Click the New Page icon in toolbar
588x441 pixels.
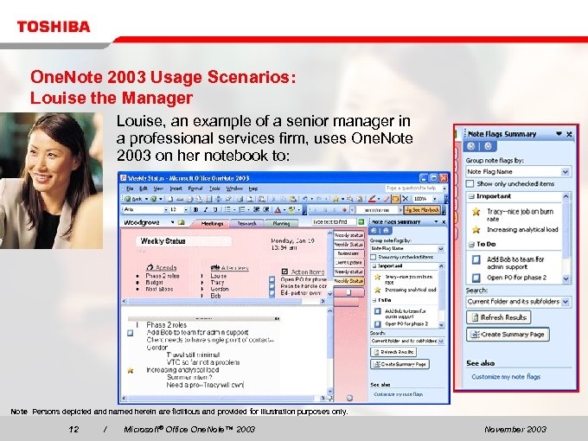[170, 199]
